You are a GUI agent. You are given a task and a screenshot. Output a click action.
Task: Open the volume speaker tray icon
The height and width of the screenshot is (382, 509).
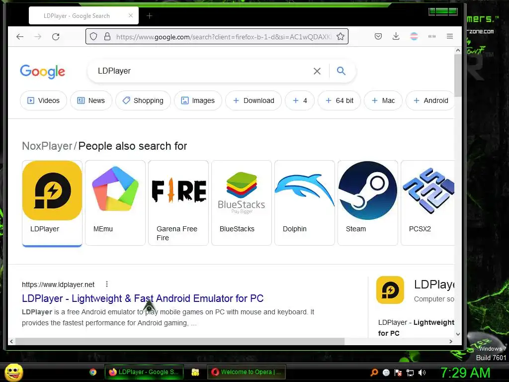click(x=422, y=373)
